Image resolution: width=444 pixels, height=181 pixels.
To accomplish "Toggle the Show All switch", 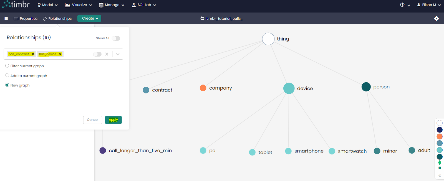I will [116, 38].
